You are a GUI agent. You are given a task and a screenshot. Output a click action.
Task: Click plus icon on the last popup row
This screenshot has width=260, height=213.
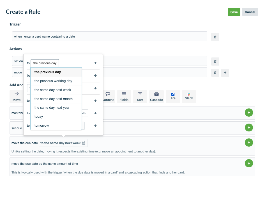coord(95,126)
